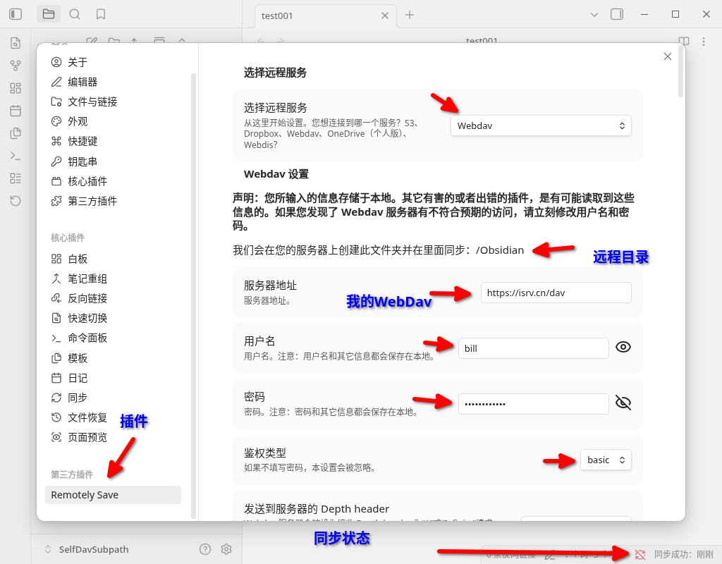Open 日记 core plugin settings
Image resolution: width=722 pixels, height=564 pixels.
(x=113, y=378)
